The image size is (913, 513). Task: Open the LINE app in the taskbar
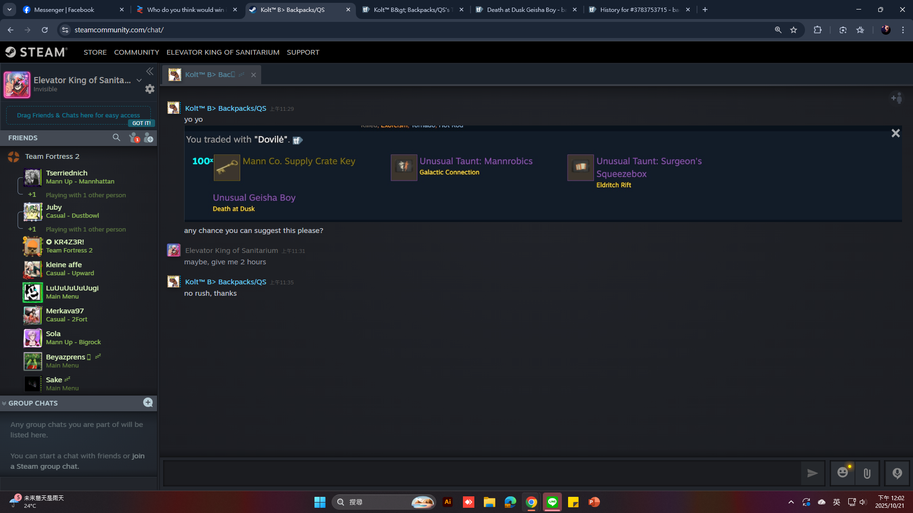tap(552, 502)
